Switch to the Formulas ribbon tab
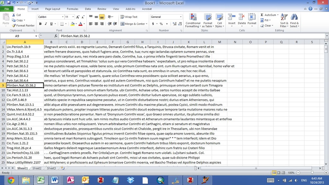Image resolution: width=329 pixels, height=185 pixels. click(72, 9)
